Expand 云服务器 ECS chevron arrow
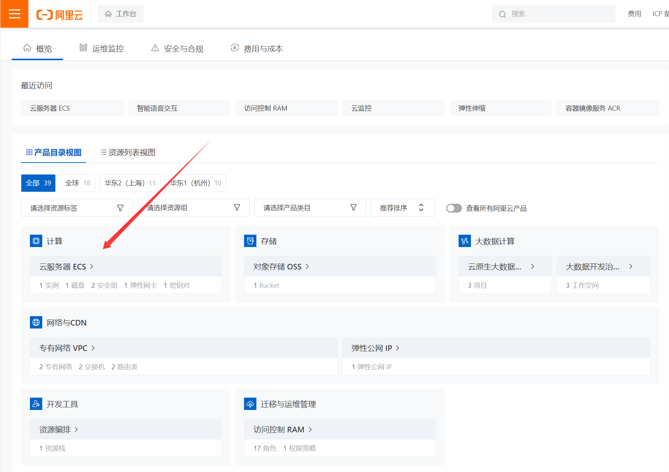The width and height of the screenshot is (669, 472). point(92,266)
